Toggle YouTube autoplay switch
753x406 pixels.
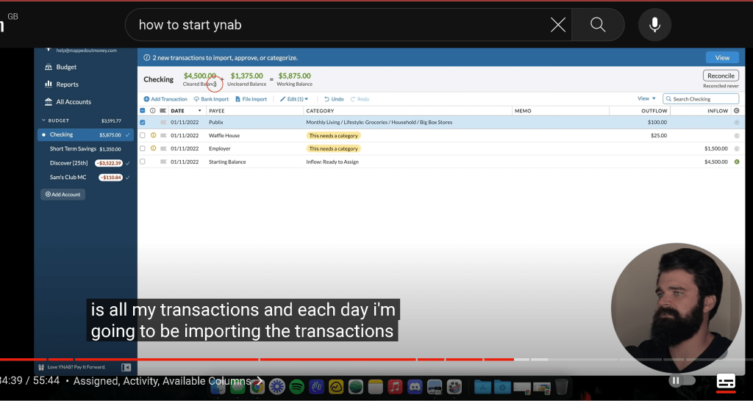pyautogui.click(x=682, y=380)
